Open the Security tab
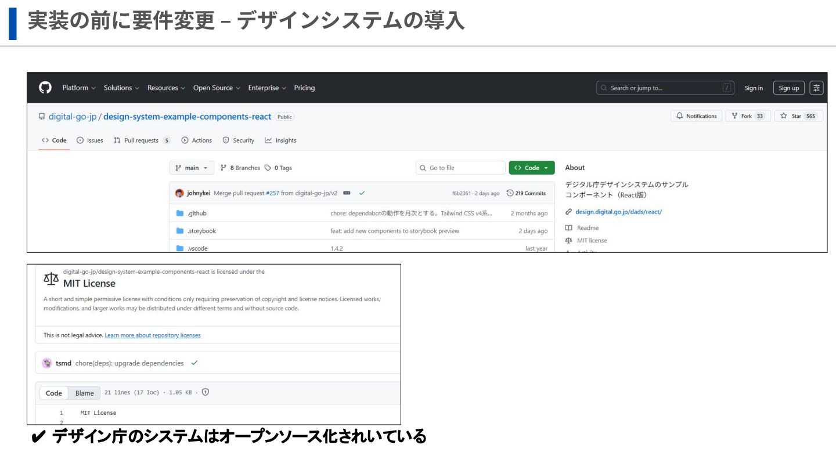Image resolution: width=836 pixels, height=470 pixels. [x=239, y=140]
